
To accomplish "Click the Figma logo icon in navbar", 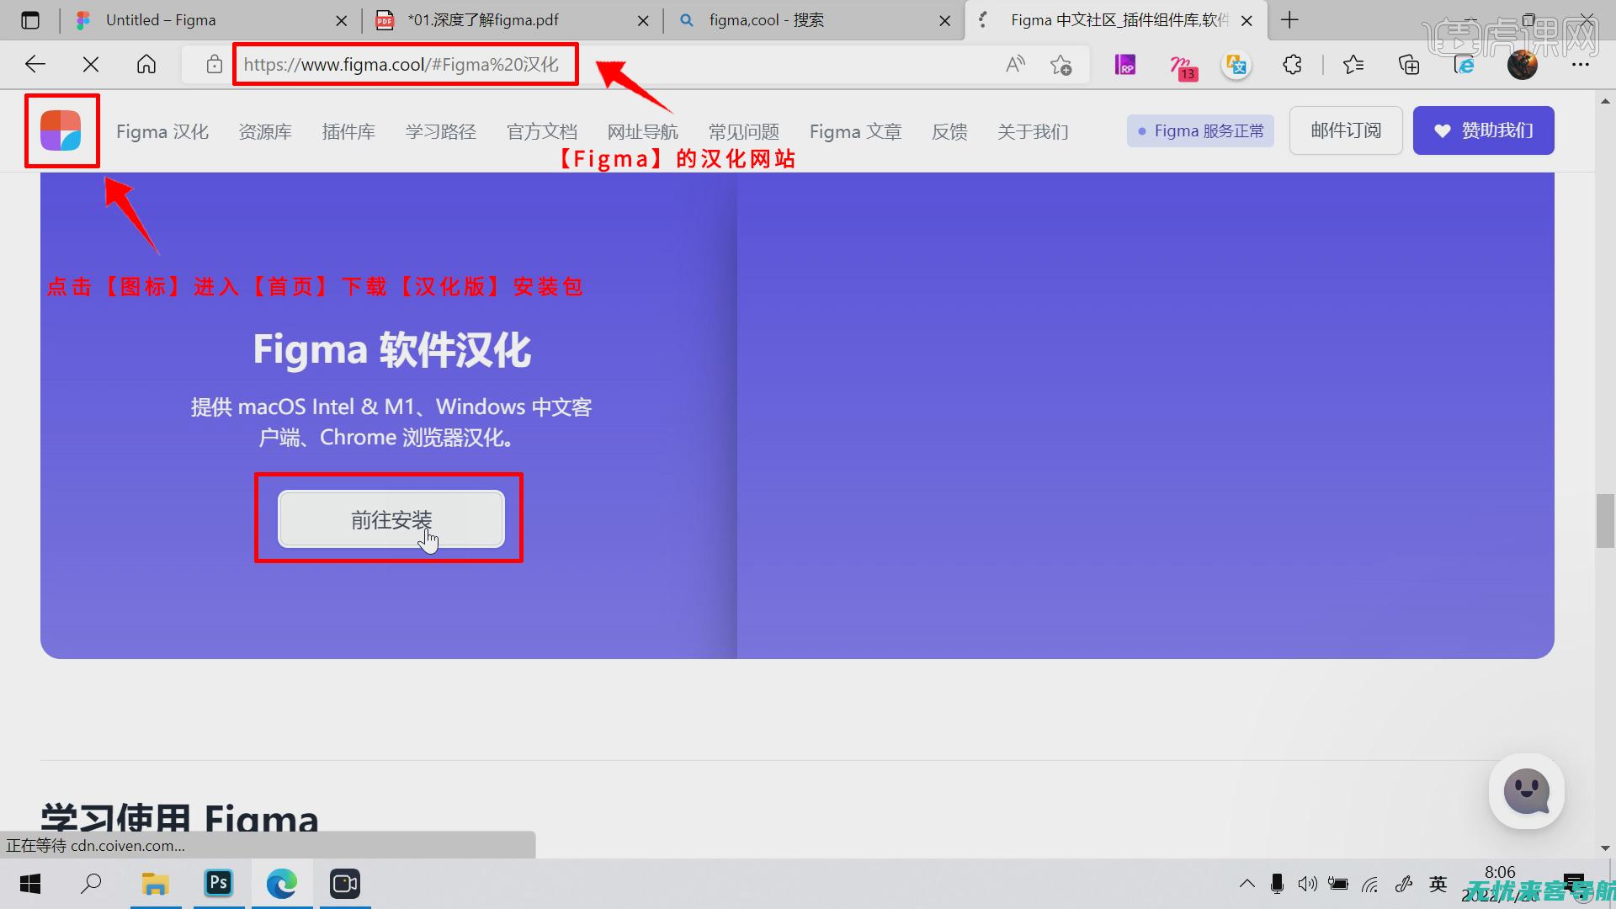I will [x=62, y=130].
